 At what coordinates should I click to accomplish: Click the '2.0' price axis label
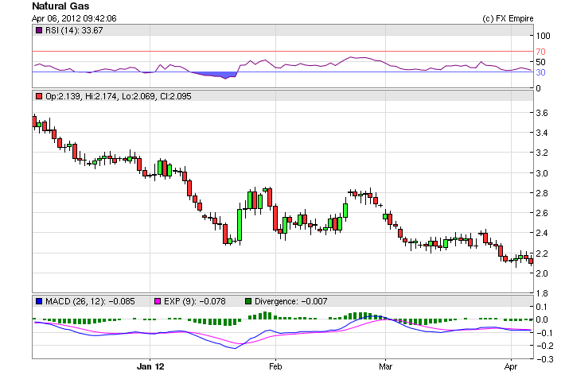click(542, 273)
